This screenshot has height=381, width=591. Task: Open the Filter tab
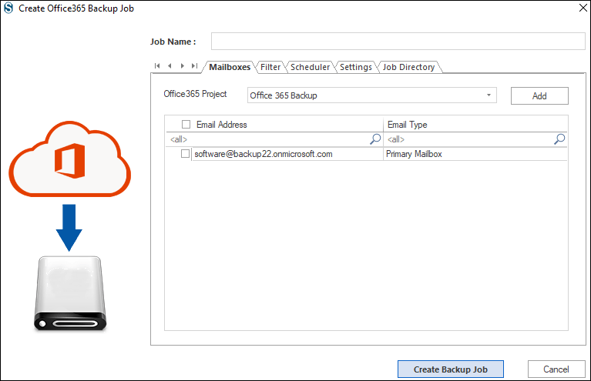click(x=270, y=67)
